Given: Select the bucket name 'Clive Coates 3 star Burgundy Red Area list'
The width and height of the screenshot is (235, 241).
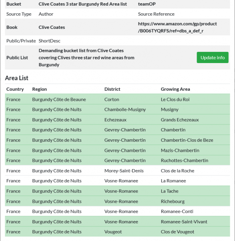Looking at the screenshot, I should 82,4.
